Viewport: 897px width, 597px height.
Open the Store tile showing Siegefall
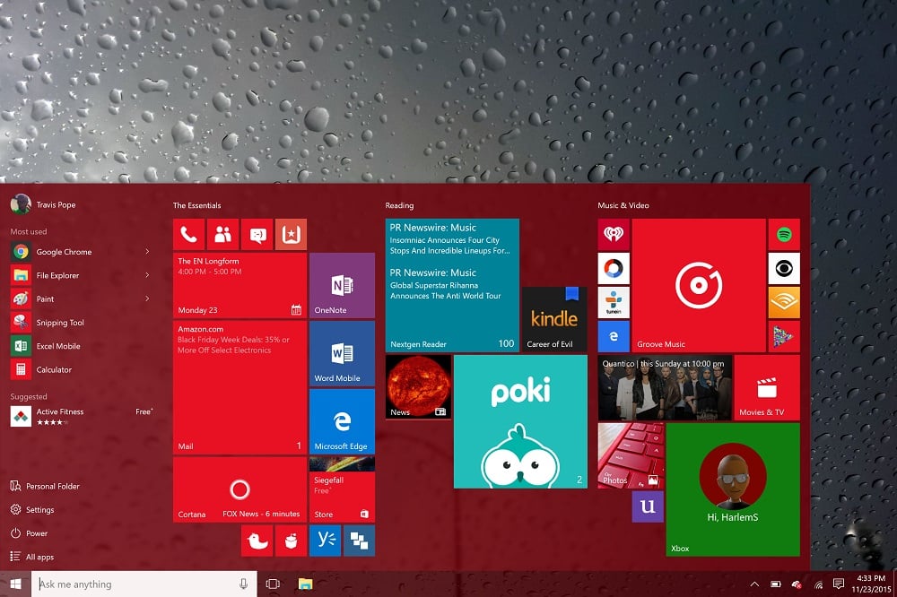click(x=342, y=489)
